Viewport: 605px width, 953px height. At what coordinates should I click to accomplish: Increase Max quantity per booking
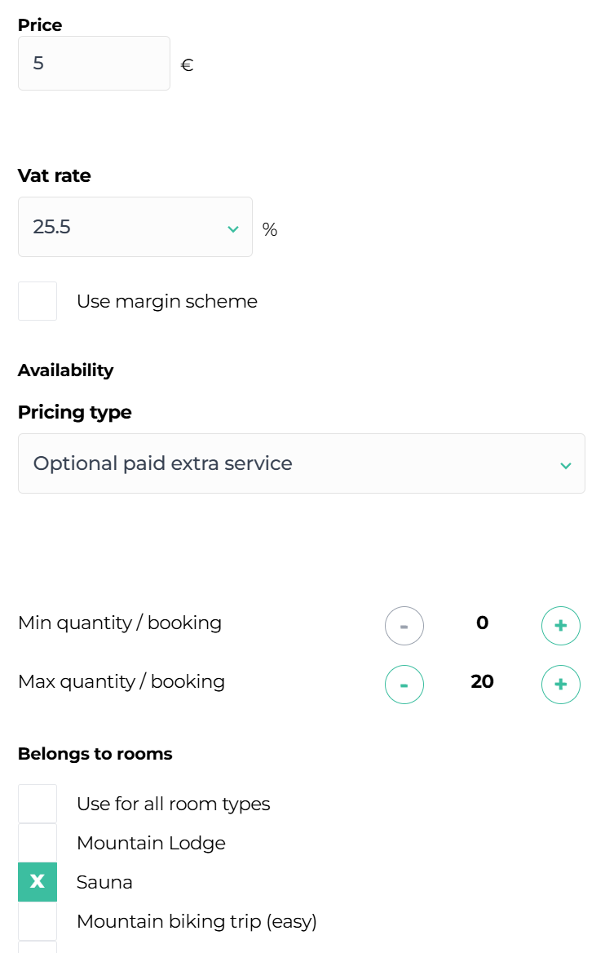[x=561, y=685]
